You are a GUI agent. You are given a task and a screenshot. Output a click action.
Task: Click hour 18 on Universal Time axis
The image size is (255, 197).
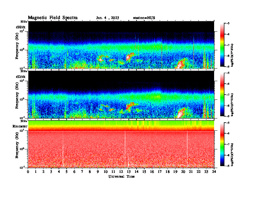[x=168, y=172]
